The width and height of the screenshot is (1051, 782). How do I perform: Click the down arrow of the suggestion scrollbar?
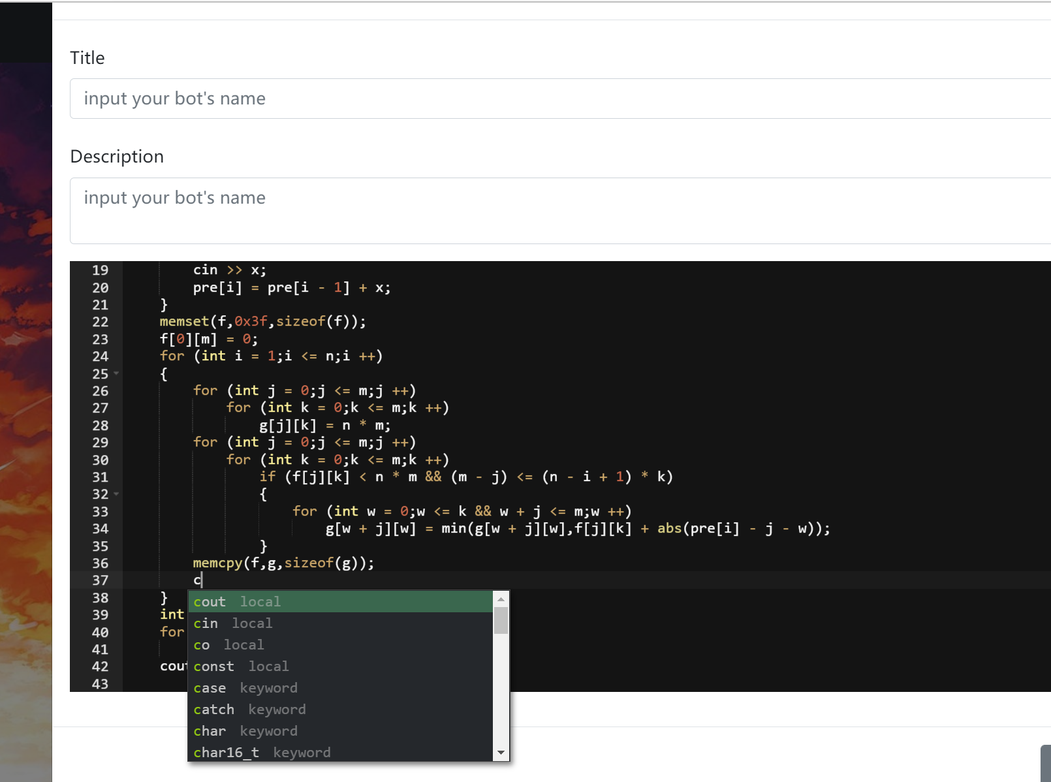pyautogui.click(x=501, y=752)
